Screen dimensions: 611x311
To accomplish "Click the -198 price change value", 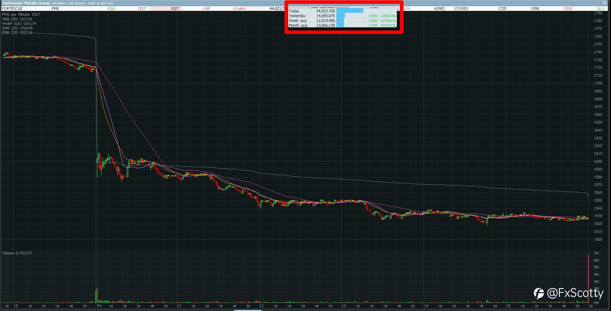I will 206,9.
